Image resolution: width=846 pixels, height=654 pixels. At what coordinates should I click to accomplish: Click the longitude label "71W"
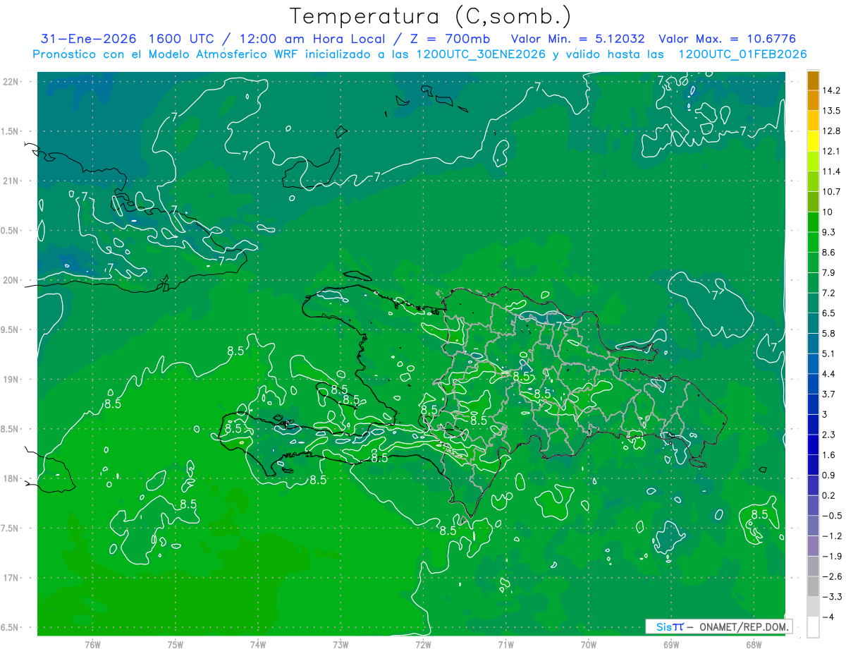coord(505,644)
